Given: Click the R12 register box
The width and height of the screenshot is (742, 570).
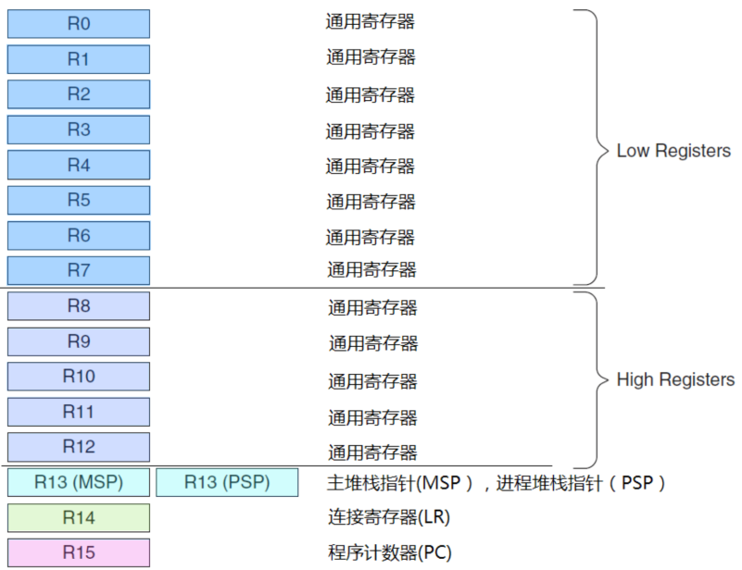Looking at the screenshot, I should coord(79,447).
